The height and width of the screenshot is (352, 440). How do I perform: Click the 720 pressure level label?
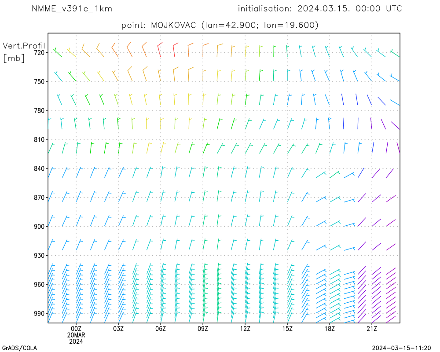(x=40, y=52)
